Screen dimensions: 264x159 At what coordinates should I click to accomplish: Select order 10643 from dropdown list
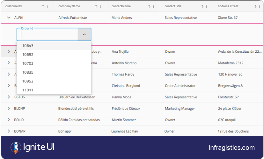28,46
